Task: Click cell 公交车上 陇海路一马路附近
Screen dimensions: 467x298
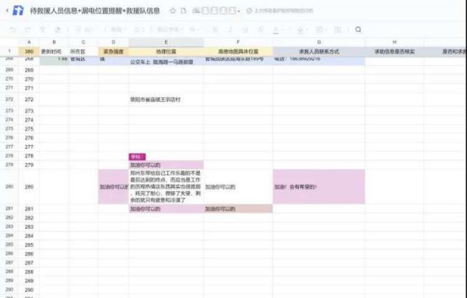Action: click(167, 61)
